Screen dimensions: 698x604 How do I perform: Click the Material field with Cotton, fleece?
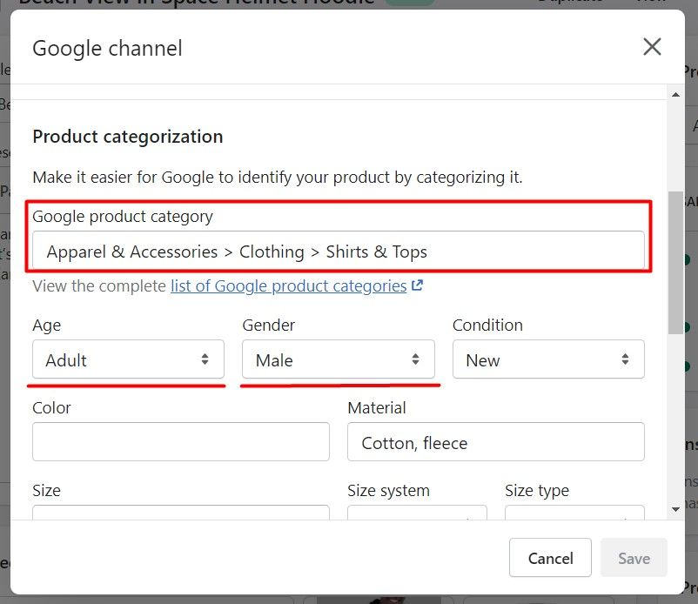[496, 441]
